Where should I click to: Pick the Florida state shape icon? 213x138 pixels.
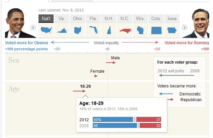tap(93, 30)
